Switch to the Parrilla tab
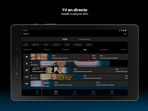Screen dimensions: 148x111 [65, 39]
